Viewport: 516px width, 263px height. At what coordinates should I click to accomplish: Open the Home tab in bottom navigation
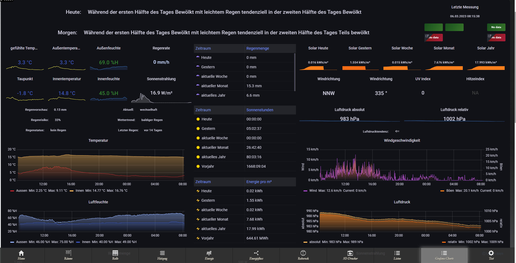pos(21,255)
